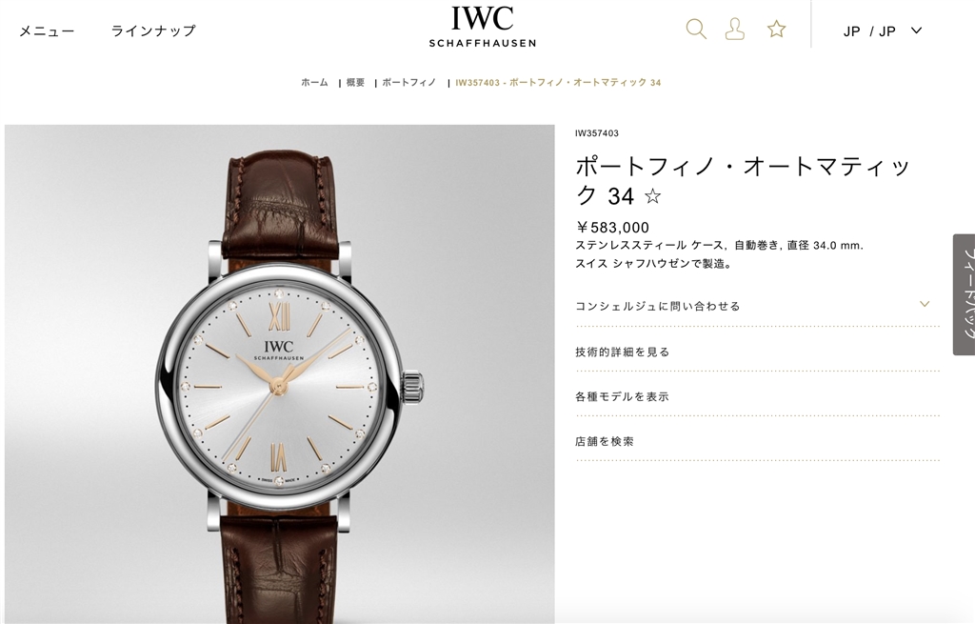Click the IWC Schaffhausen logo

482,27
